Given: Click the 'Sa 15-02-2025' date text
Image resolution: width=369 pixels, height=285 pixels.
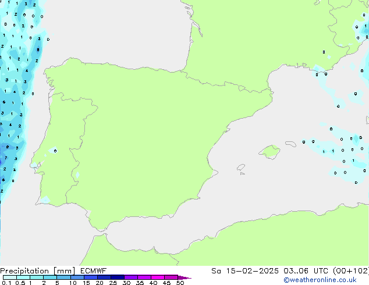Looking at the screenshot, I should pyautogui.click(x=245, y=271).
